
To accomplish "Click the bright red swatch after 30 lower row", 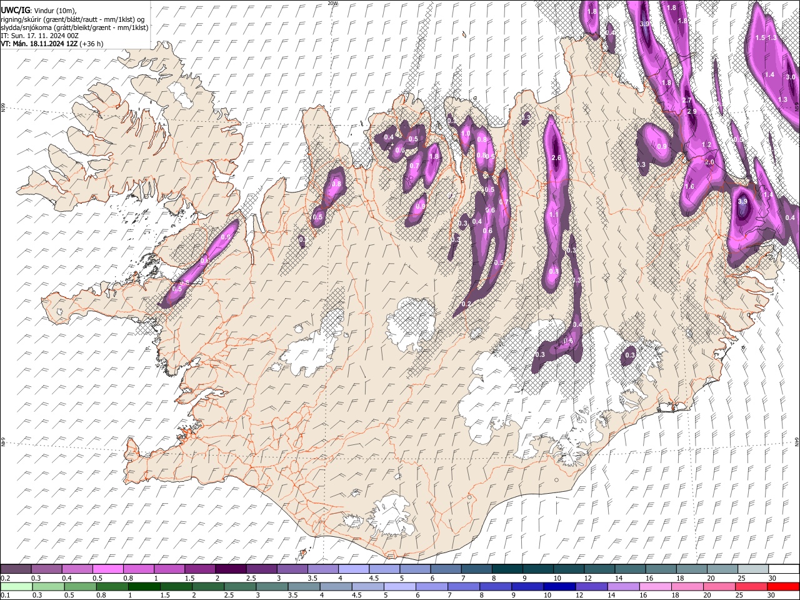I will coord(783,586).
